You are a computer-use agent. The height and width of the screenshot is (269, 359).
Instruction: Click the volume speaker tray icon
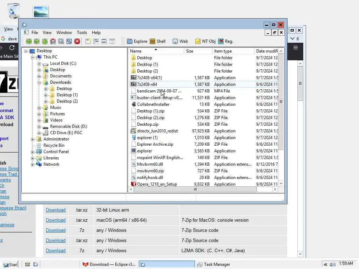(332, 265)
